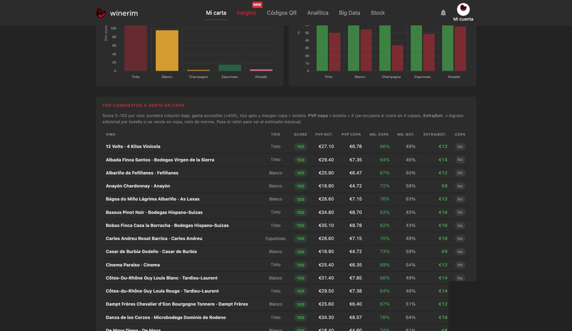This screenshot has width=572, height=331.
Task: Open the Mi cuenta avatar
Action: tap(463, 9)
